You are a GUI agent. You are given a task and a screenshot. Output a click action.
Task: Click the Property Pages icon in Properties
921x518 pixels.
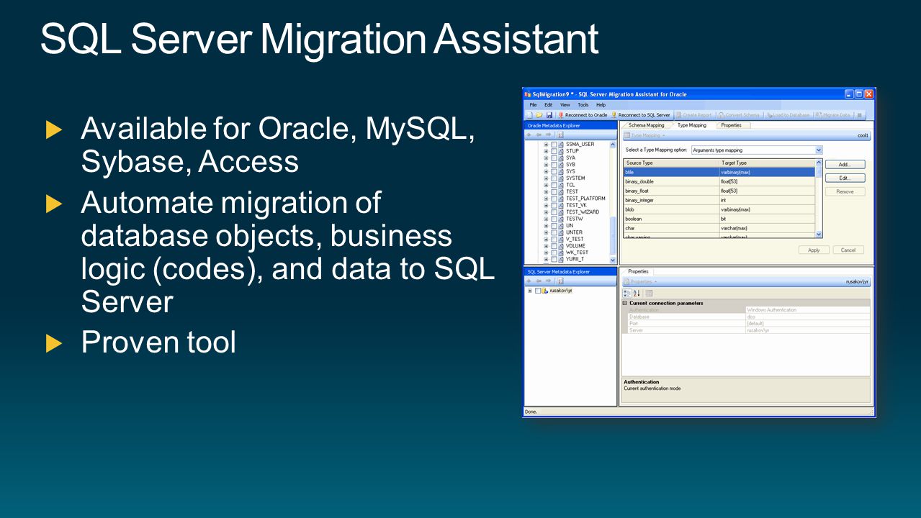[x=649, y=294]
